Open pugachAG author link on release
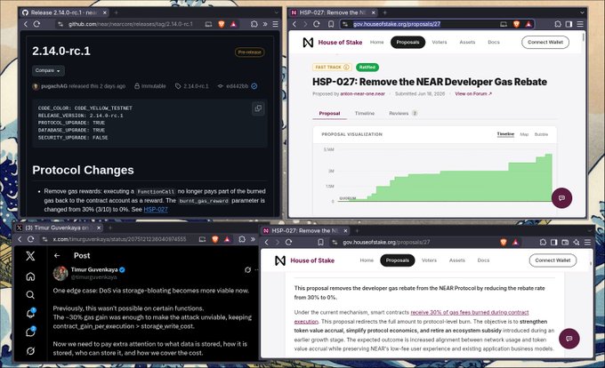 [x=54, y=86]
